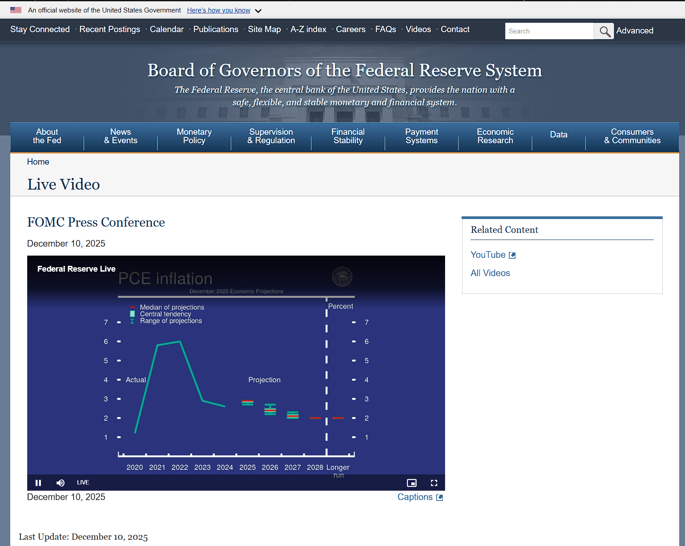Open the YouTube related content link
Screen dimensions: 685x546
[488, 255]
